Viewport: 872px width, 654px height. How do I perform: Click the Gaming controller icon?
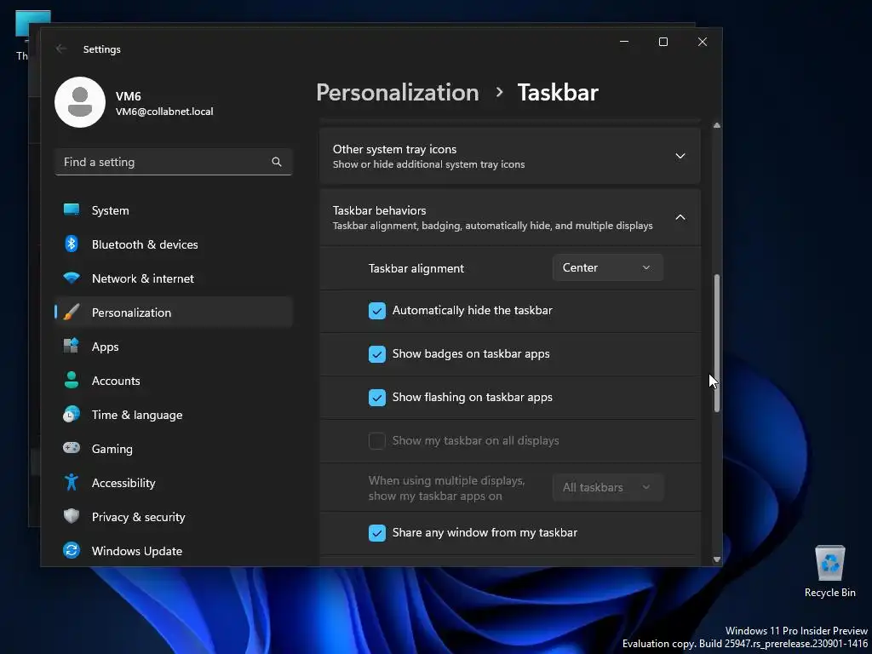point(72,448)
